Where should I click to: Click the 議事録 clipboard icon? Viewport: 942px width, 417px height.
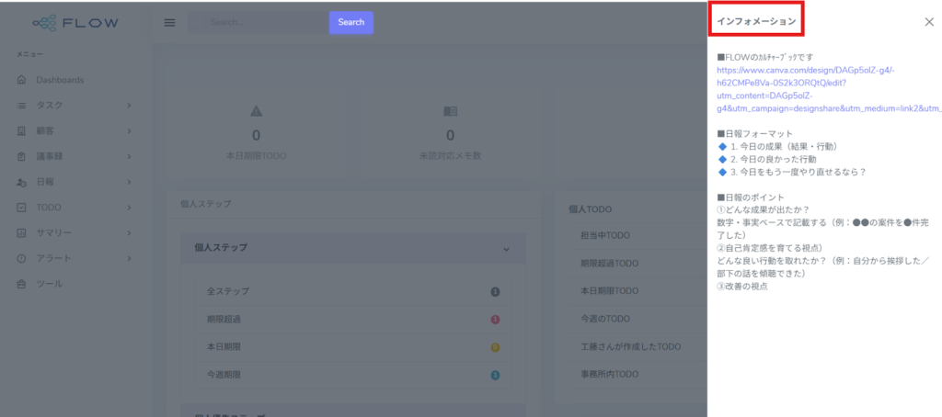click(x=22, y=157)
